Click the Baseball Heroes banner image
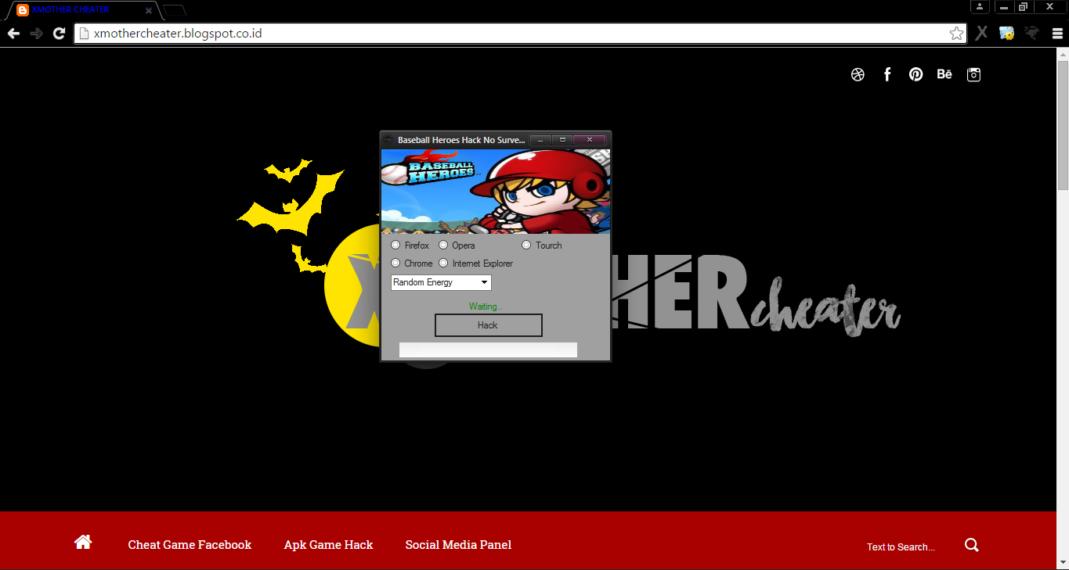This screenshot has height=570, width=1069. tap(495, 192)
